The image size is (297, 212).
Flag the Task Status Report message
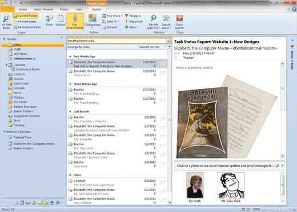point(164,64)
